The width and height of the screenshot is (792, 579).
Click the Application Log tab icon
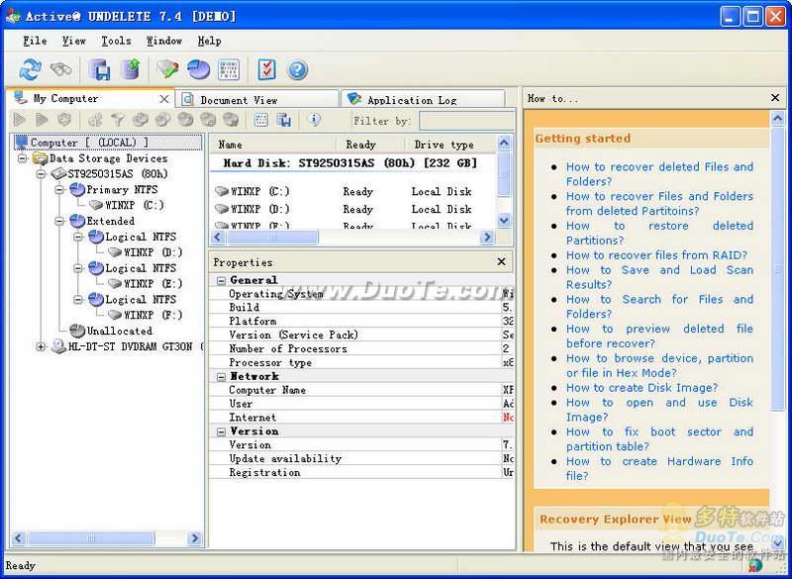coord(354,99)
